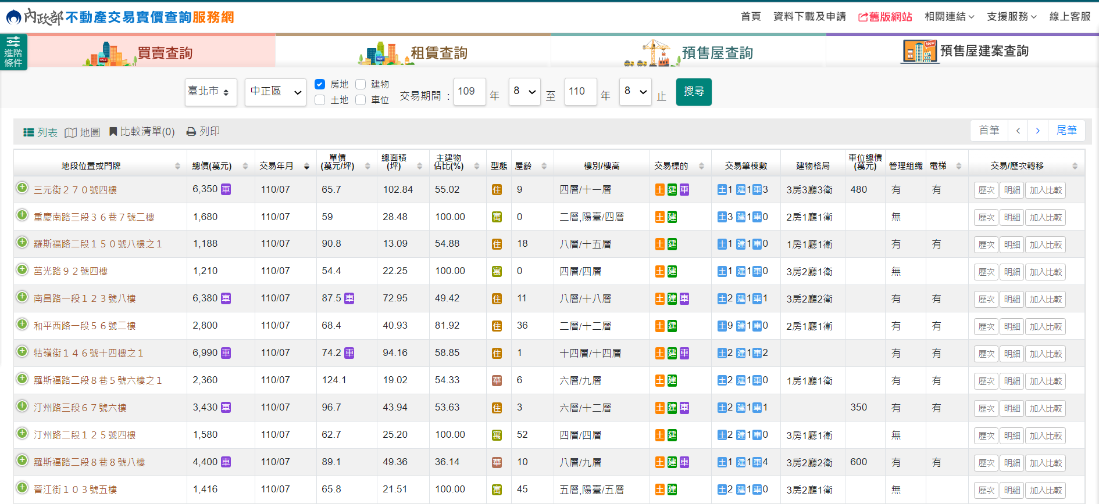Click 加入比較 for 汀州路三段67號六樓
This screenshot has width=1099, height=504.
point(1046,409)
